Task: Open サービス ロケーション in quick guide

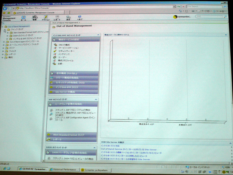Action: [x=68, y=48]
